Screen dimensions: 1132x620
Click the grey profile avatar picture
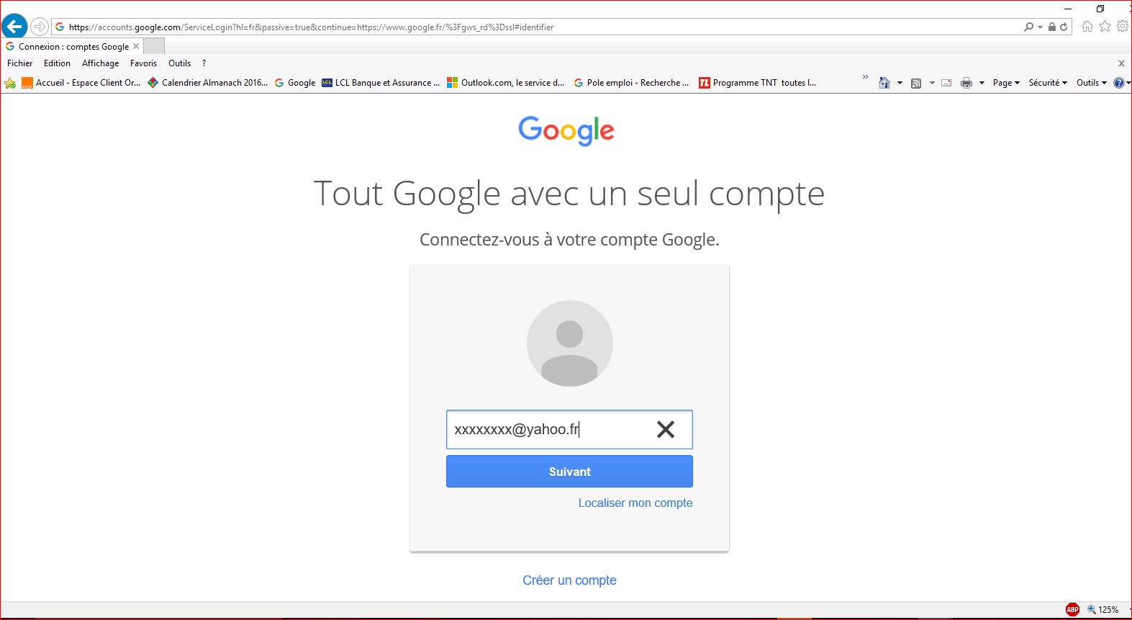coord(569,343)
